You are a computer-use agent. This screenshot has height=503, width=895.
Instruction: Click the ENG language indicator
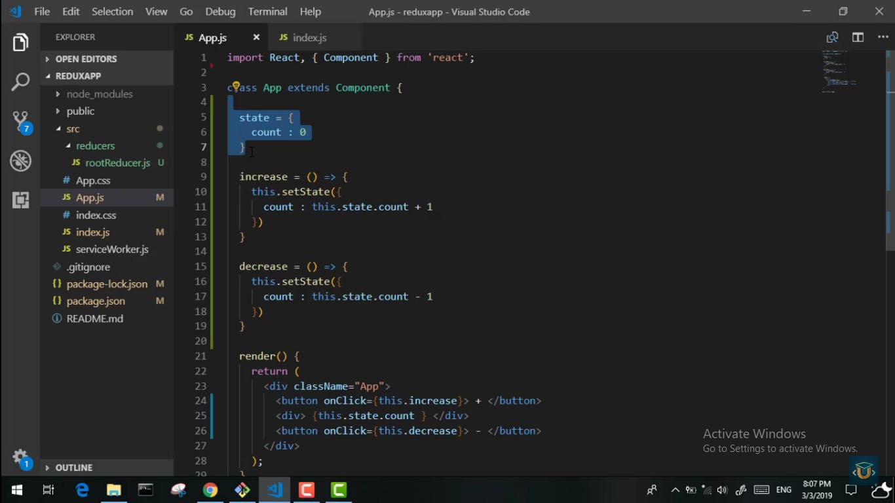[784, 490]
